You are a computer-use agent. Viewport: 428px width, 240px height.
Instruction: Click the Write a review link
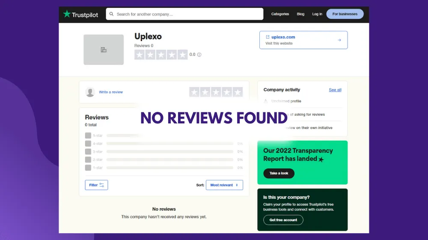click(111, 92)
